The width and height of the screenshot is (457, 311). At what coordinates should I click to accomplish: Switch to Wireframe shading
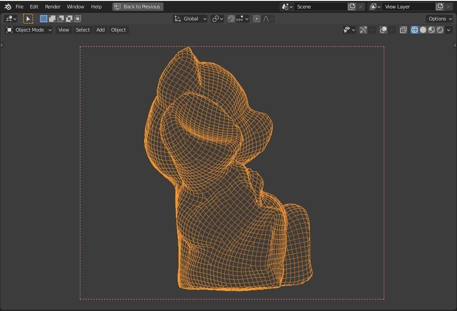tap(415, 30)
